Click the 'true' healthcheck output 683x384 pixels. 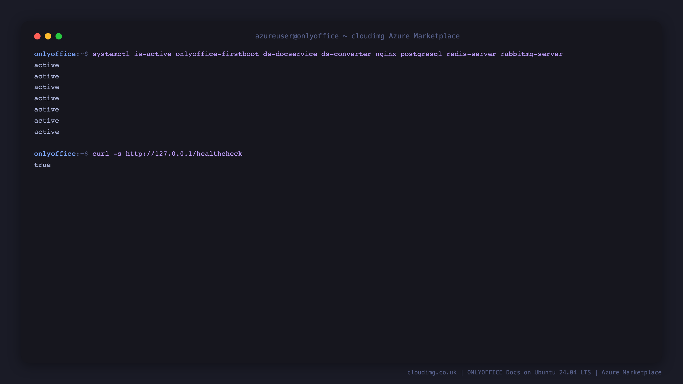tap(42, 165)
